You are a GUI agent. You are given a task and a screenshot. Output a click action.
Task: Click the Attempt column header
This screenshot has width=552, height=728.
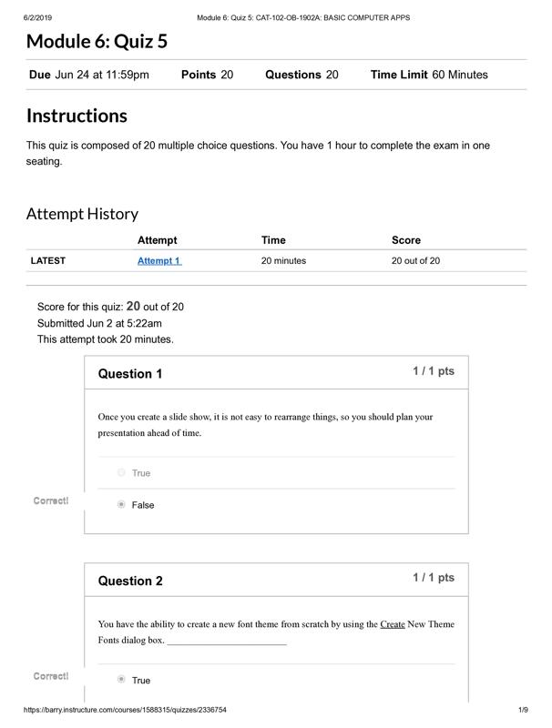(158, 240)
